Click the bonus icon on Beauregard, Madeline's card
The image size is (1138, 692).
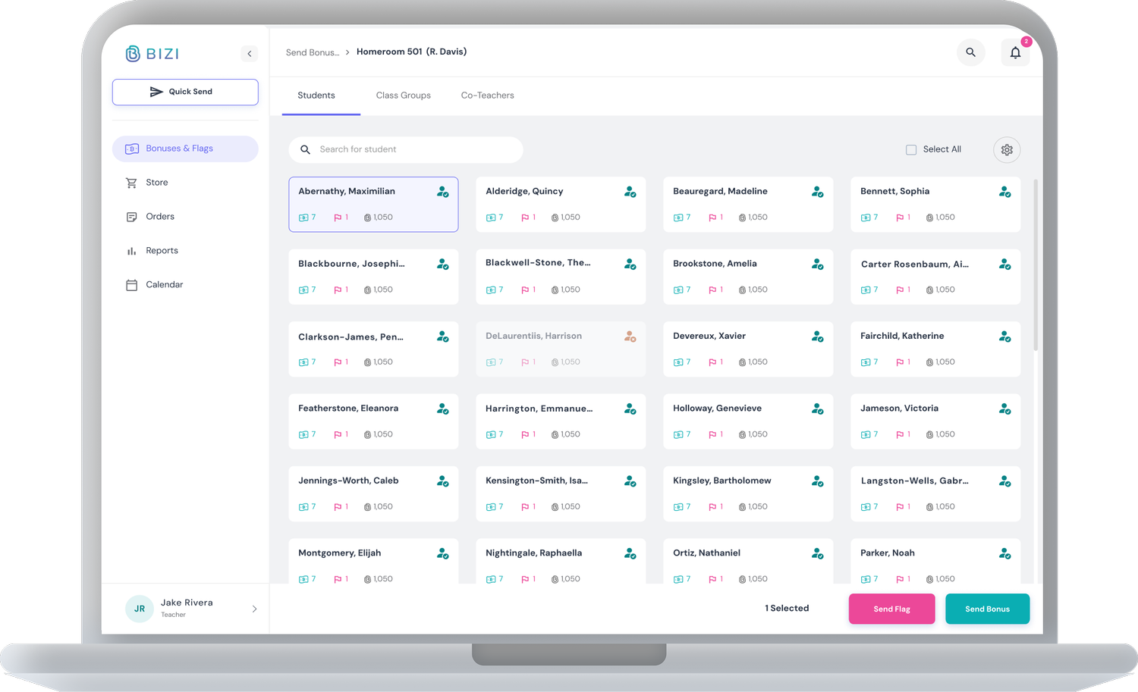(x=678, y=218)
